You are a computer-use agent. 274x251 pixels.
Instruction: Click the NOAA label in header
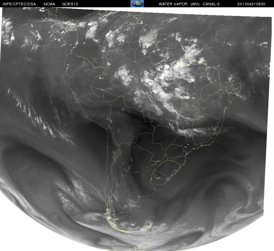coord(49,4)
